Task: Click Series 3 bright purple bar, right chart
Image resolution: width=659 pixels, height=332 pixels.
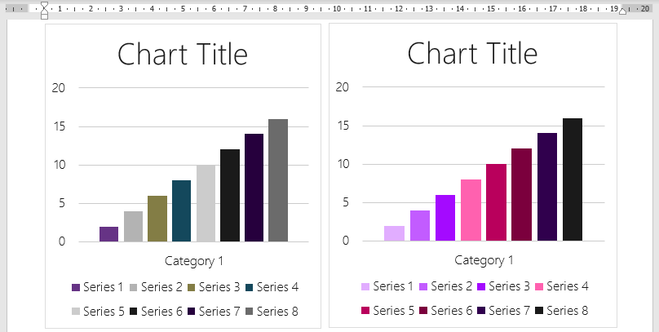Action: click(x=445, y=218)
